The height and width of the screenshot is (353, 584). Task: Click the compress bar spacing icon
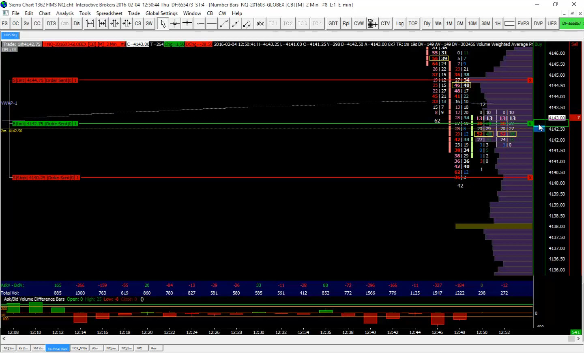click(115, 24)
